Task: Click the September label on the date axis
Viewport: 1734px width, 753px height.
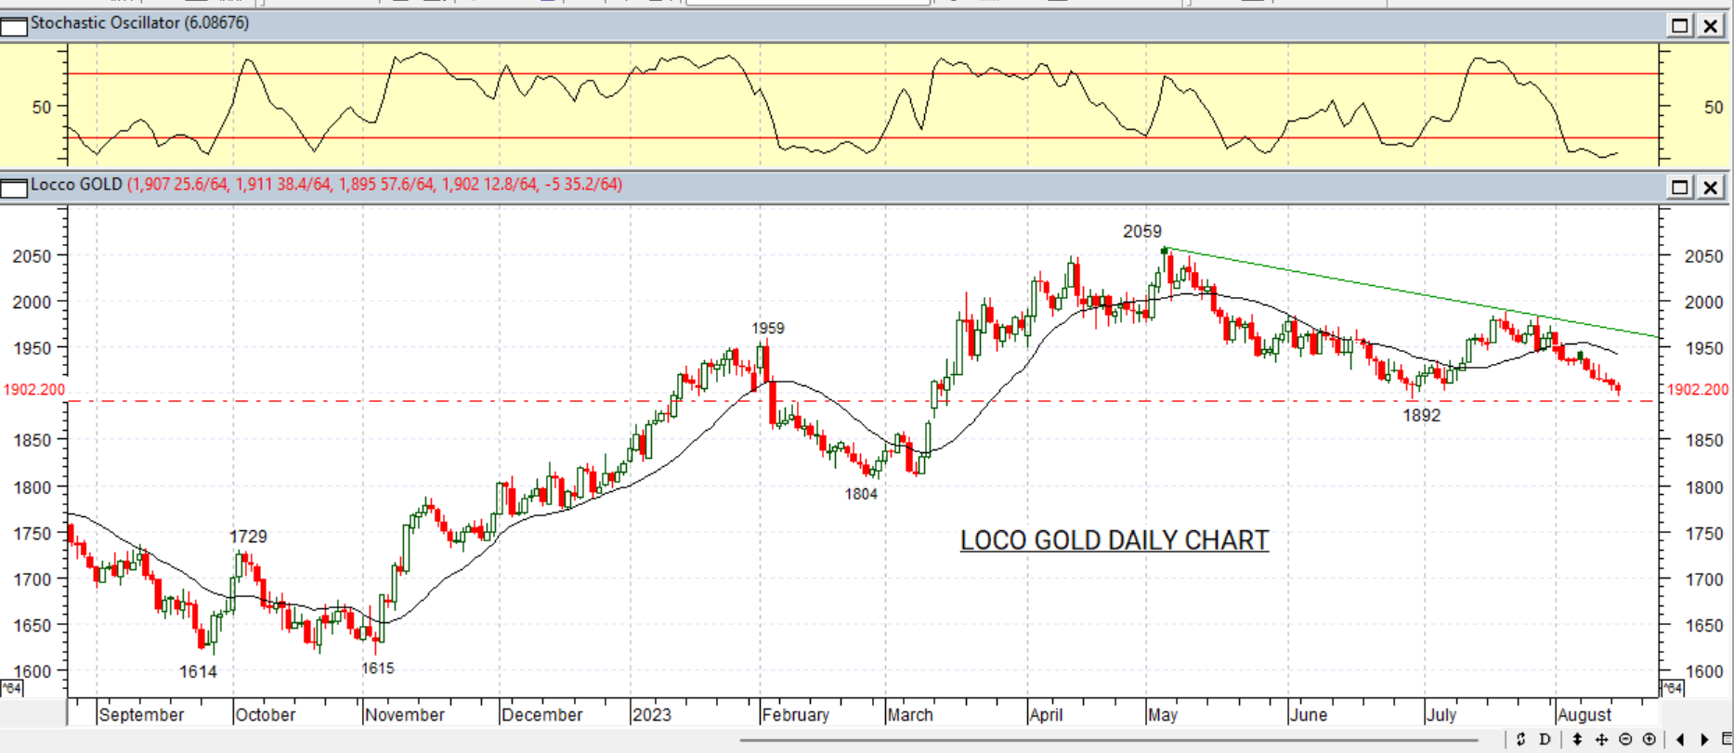Action: (x=141, y=715)
